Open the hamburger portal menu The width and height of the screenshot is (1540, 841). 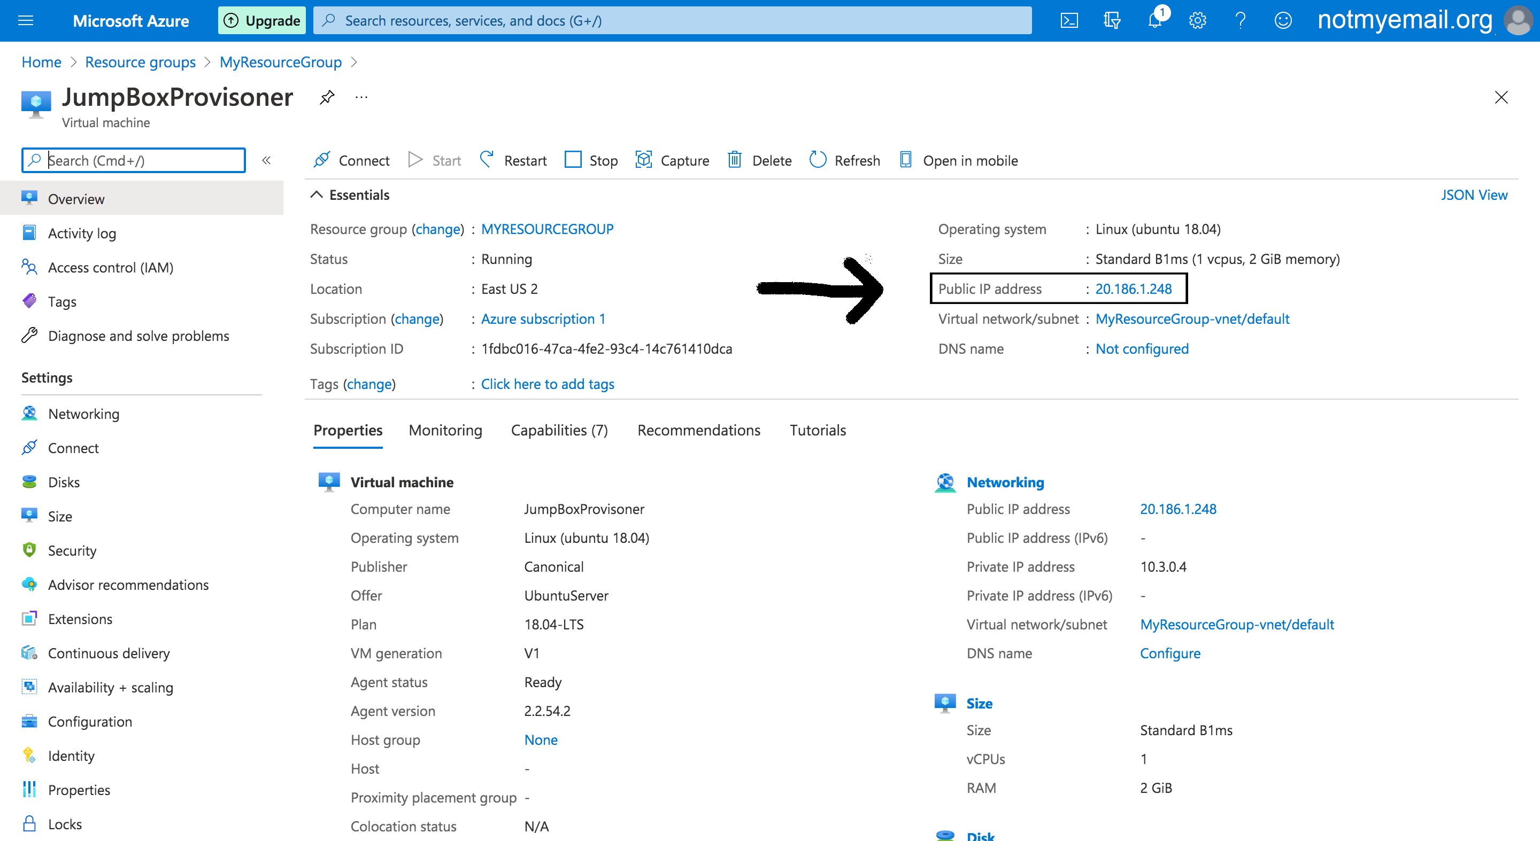pos(26,21)
